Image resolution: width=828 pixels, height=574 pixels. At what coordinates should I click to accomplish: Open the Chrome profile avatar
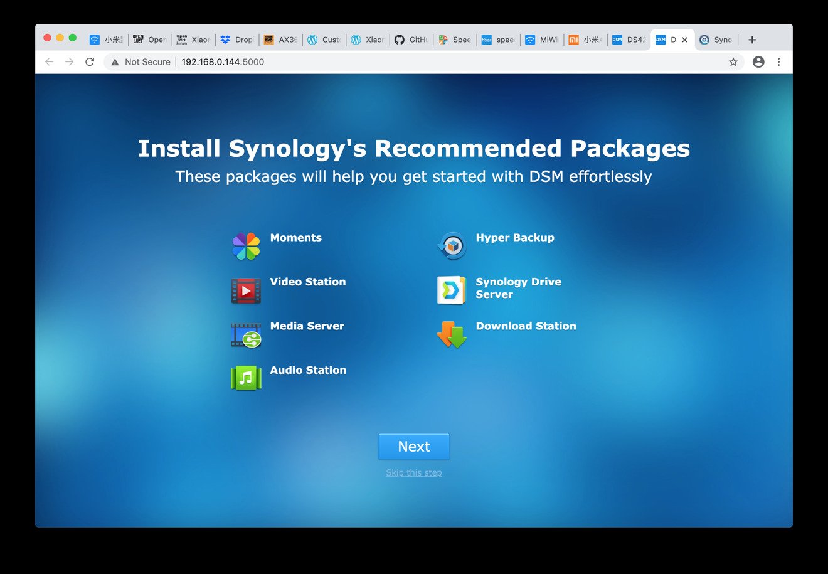[758, 62]
